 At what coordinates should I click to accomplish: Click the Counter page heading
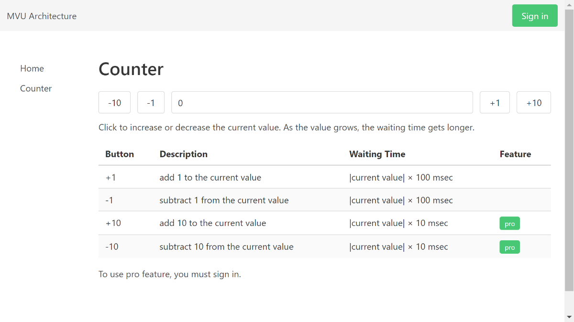pyautogui.click(x=131, y=69)
